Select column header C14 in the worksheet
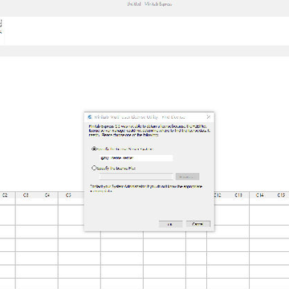 point(259,195)
